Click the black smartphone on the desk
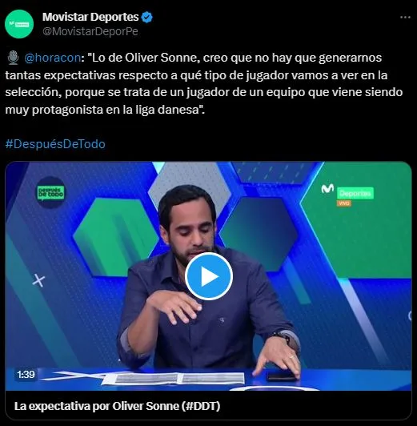 coord(280,376)
